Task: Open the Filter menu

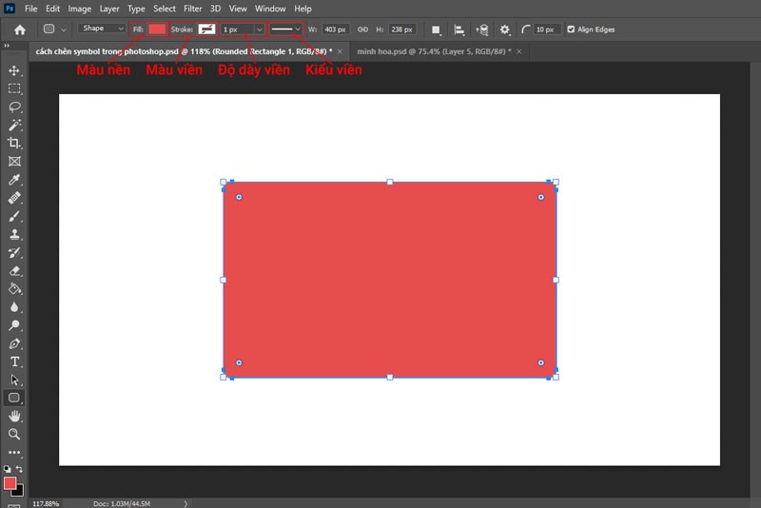Action: tap(192, 9)
